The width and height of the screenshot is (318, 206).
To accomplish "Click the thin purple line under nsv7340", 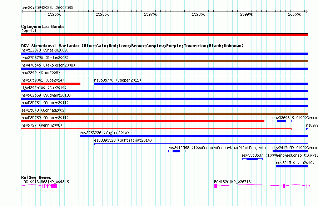I will tap(164, 76).
